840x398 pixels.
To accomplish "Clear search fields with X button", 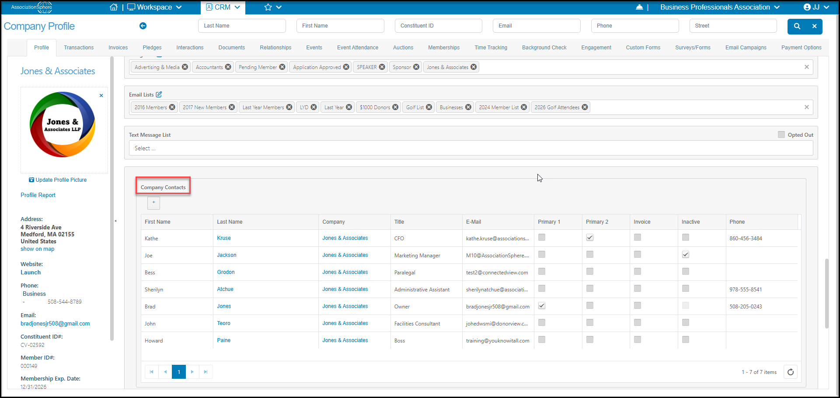I will 814,26.
